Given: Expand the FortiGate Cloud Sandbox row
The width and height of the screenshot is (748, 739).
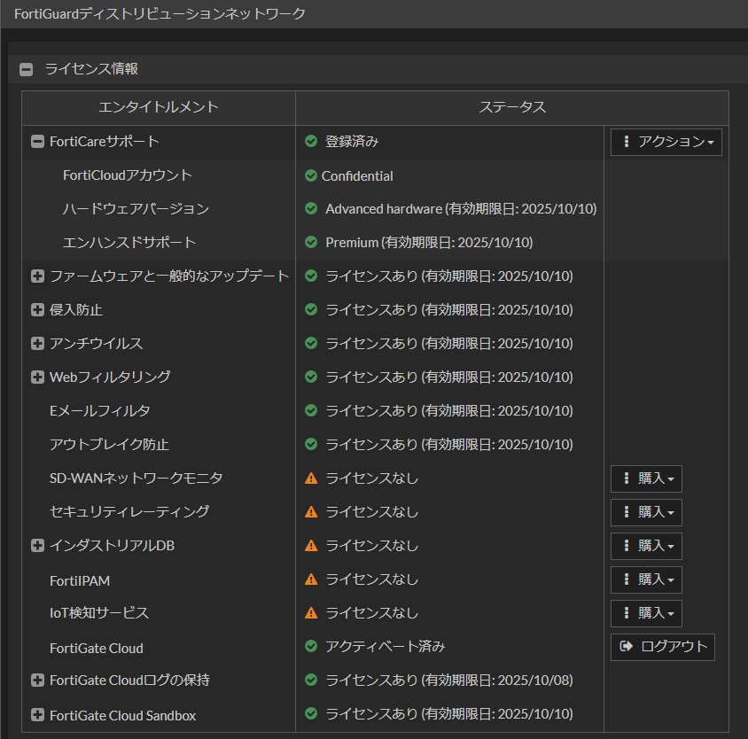Looking at the screenshot, I should [x=37, y=715].
